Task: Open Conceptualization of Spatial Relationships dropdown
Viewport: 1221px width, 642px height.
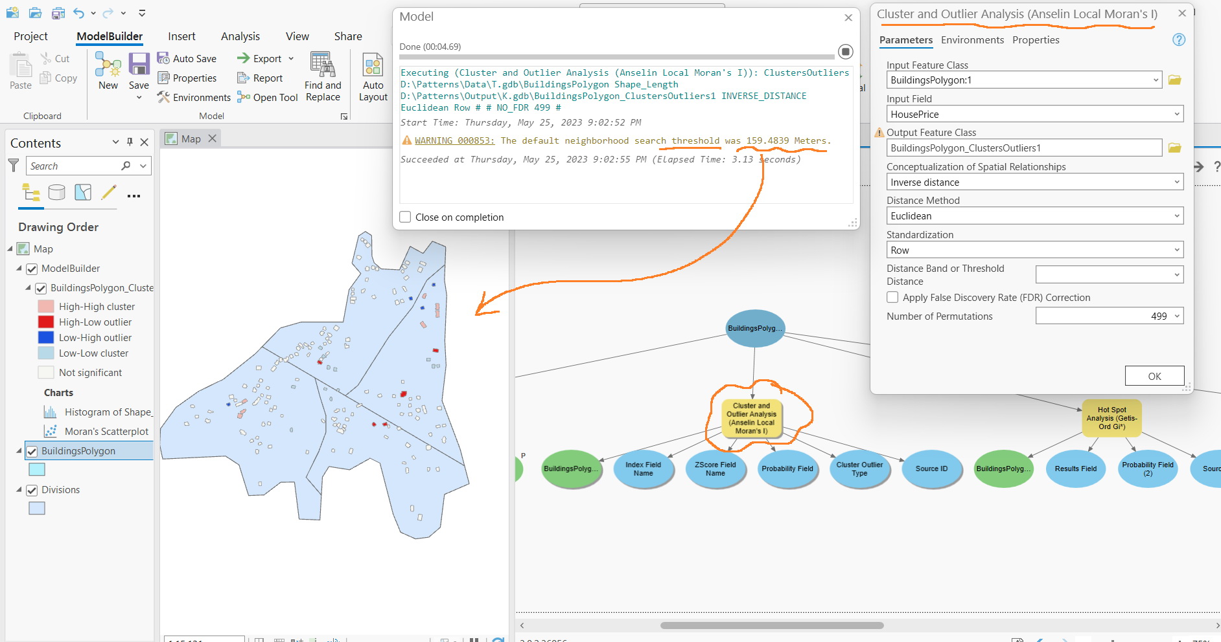Action: tap(1177, 183)
